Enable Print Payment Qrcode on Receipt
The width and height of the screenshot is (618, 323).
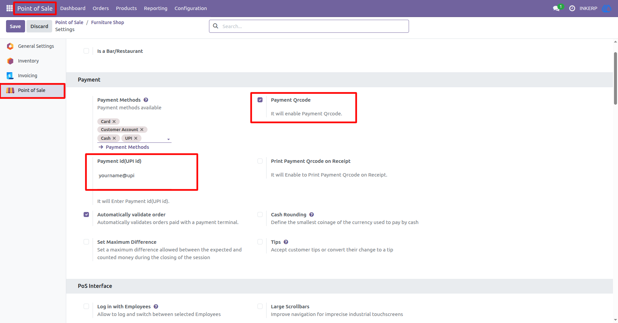260,161
